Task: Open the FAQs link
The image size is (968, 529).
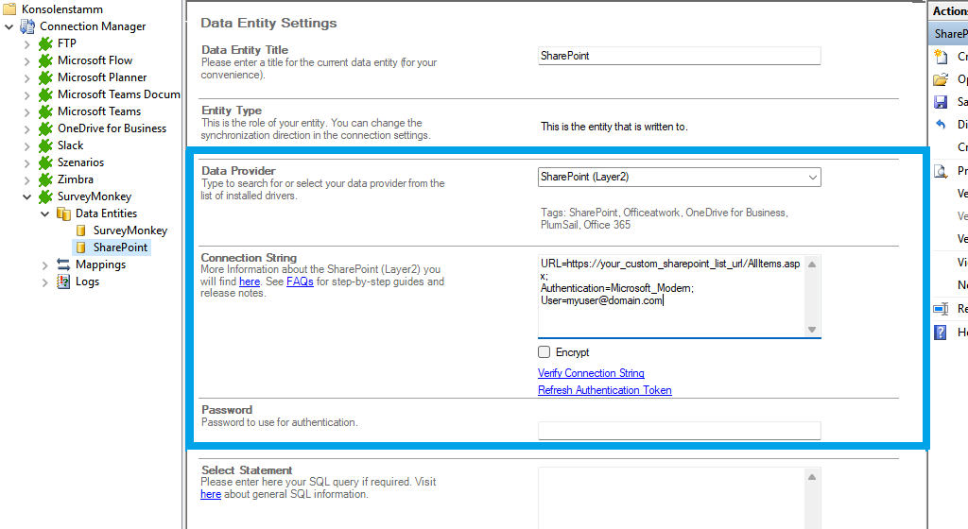Action: pyautogui.click(x=300, y=282)
